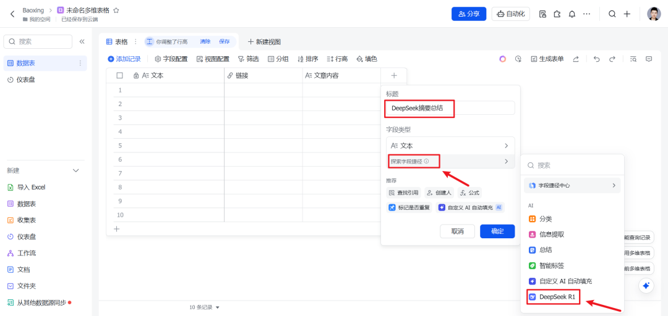Open the 填色 fill color tool
Image resolution: width=668 pixels, height=316 pixels.
point(367,59)
